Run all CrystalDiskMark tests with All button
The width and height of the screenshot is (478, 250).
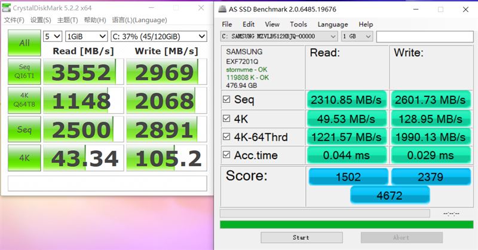24,42
